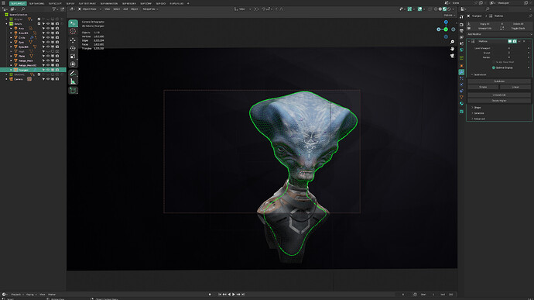Viewport: 534px width, 300px height.
Task: Click the pan view hand icon
Action: pyautogui.click(x=452, y=49)
